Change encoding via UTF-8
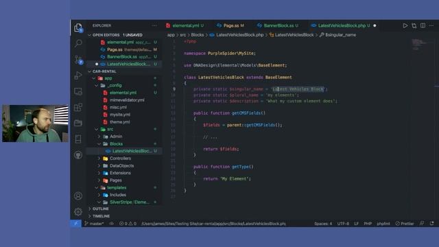This screenshot has height=247, width=439. pyautogui.click(x=343, y=224)
